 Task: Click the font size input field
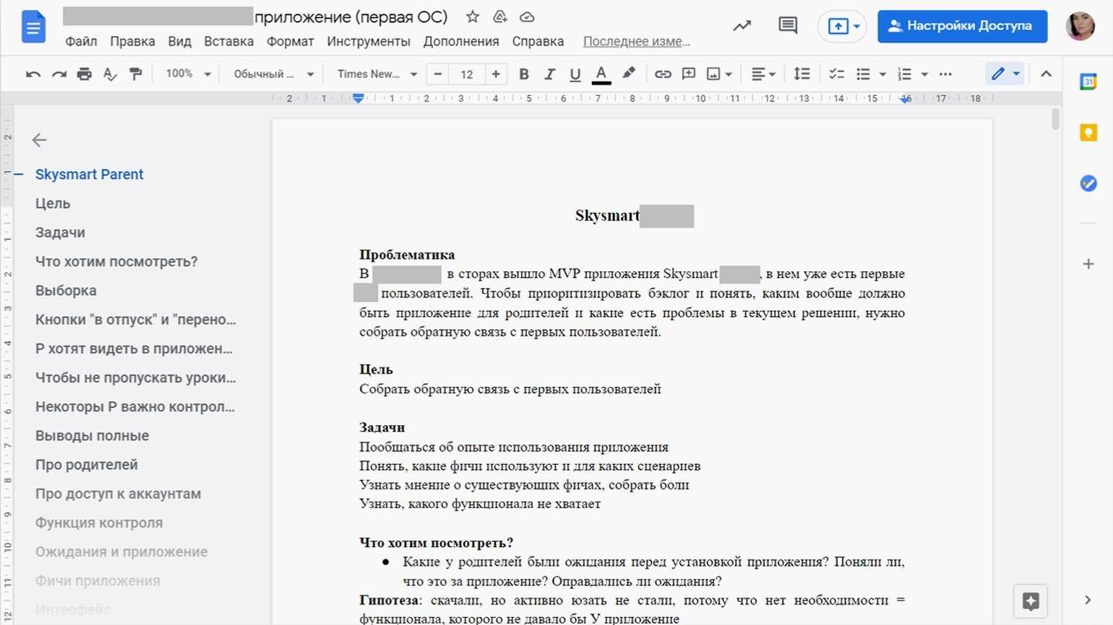pyautogui.click(x=467, y=74)
